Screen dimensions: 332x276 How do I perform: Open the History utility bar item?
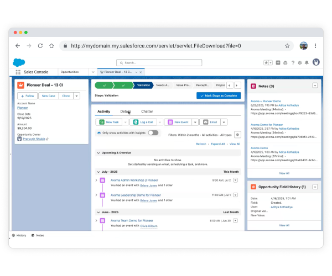click(x=19, y=236)
